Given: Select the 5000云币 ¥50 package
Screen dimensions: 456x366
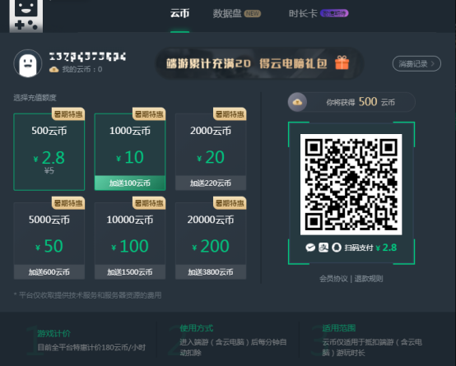Looking at the screenshot, I should [49, 241].
